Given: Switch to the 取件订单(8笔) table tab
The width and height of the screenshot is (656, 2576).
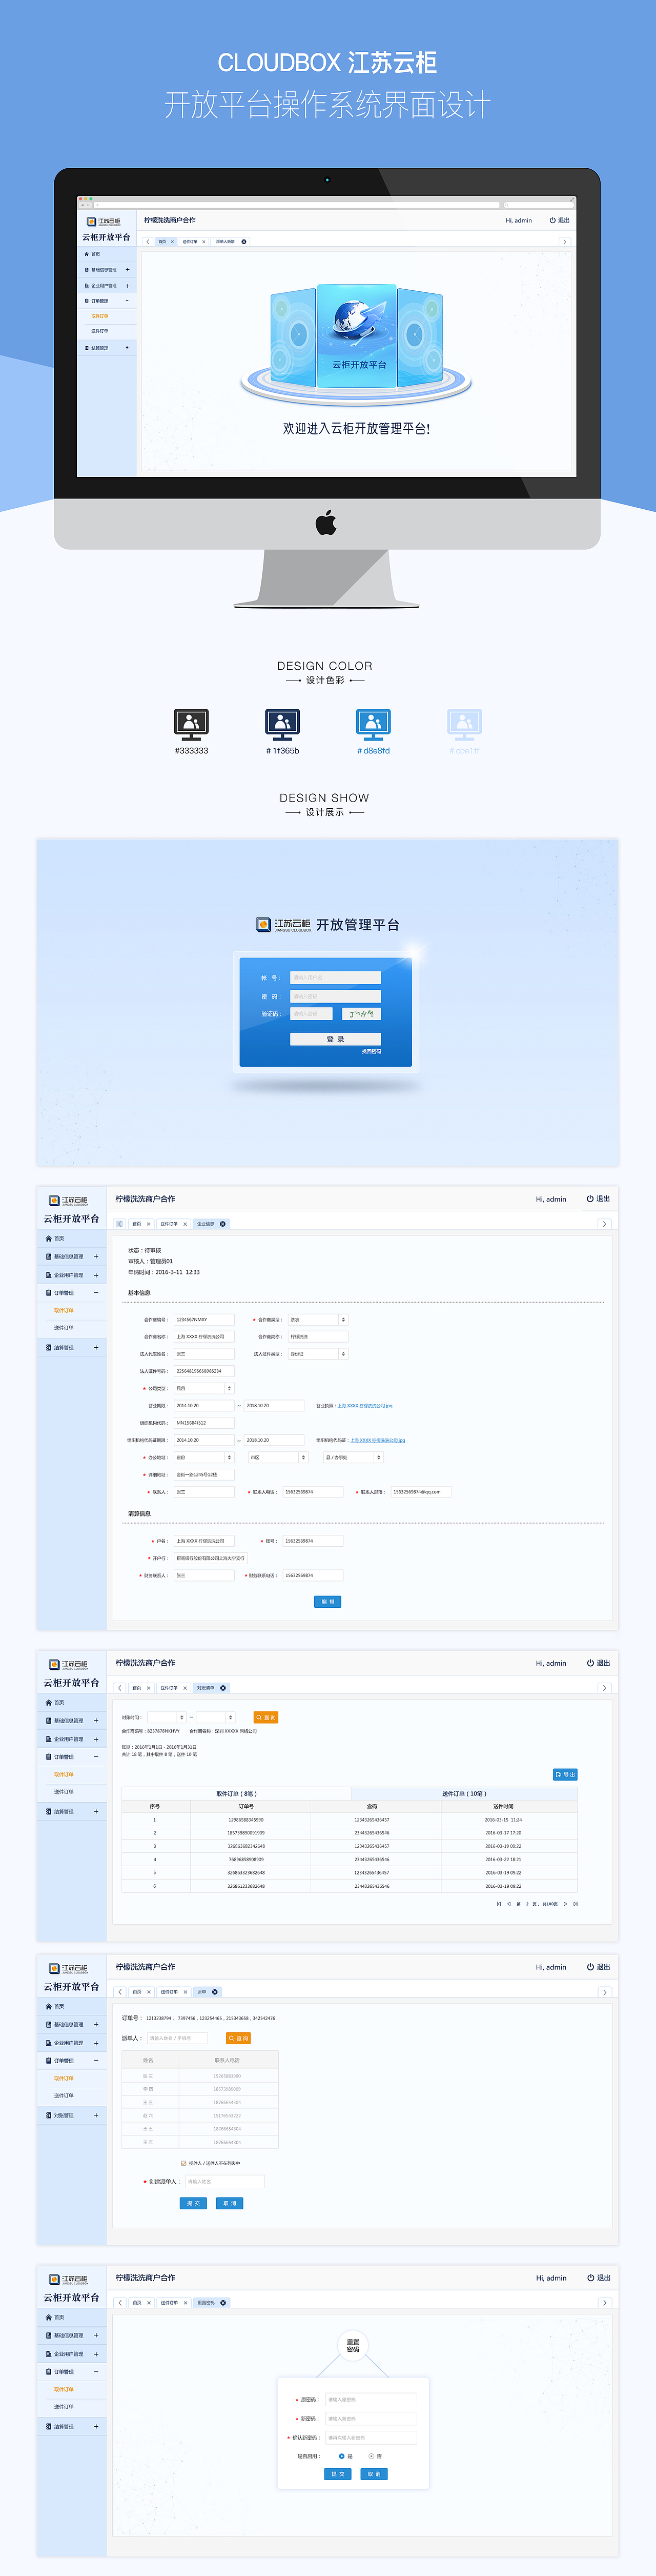Looking at the screenshot, I should (x=236, y=1794).
